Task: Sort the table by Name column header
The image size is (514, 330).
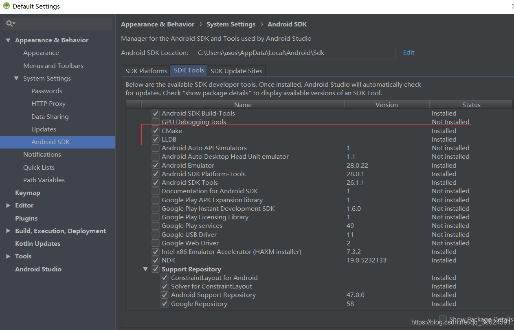Action: coord(243,105)
